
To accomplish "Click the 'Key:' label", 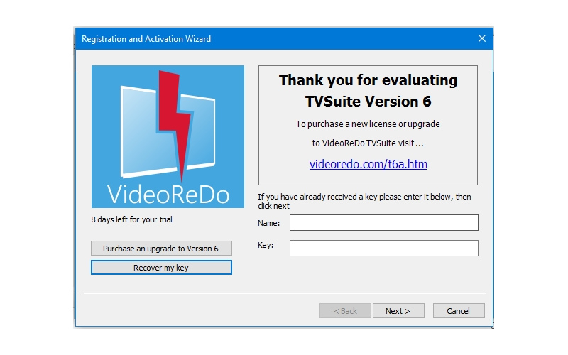I will pyautogui.click(x=266, y=245).
